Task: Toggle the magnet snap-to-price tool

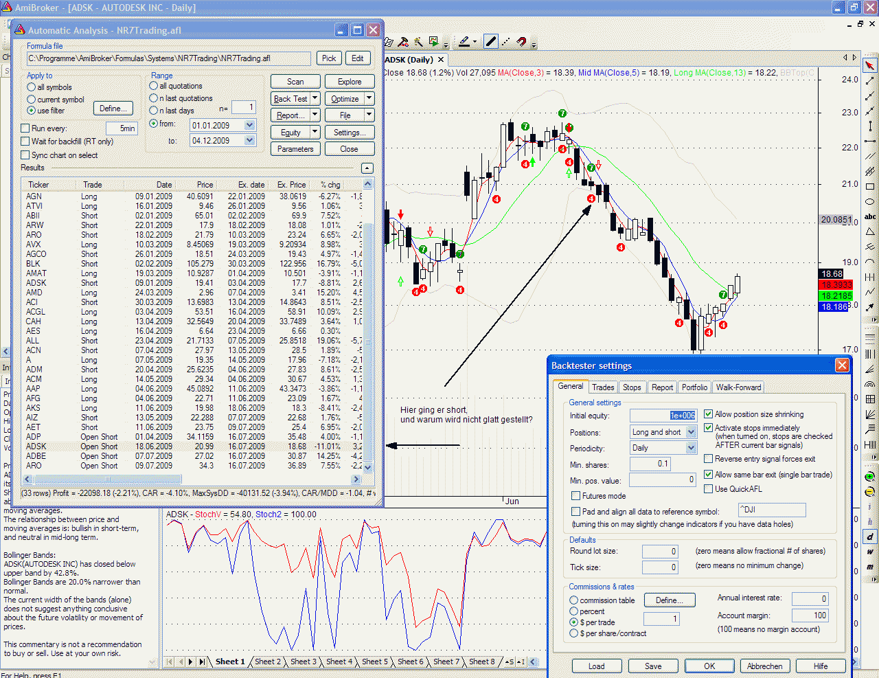Action: [521, 42]
